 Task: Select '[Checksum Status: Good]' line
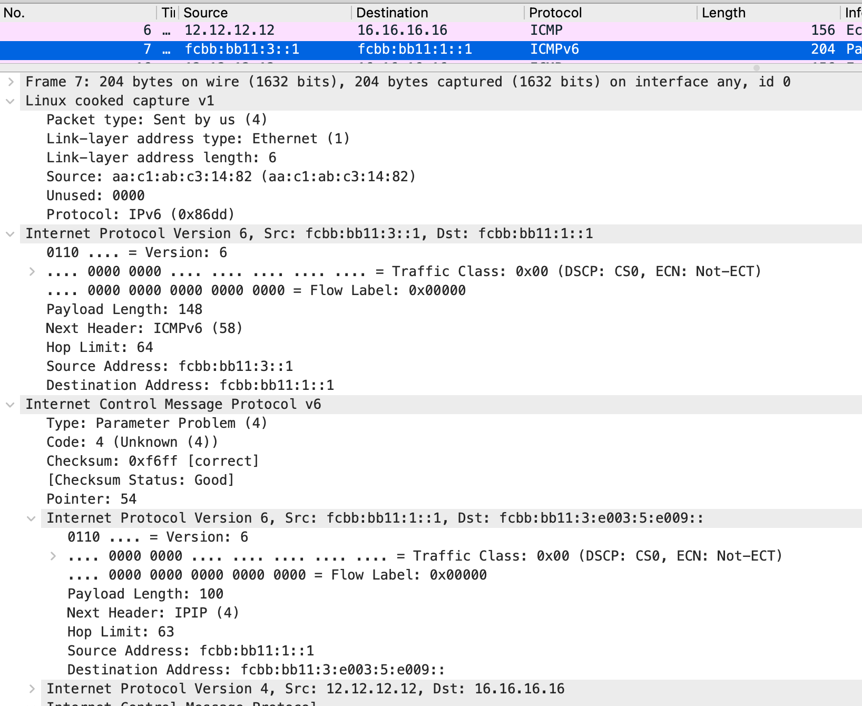click(141, 480)
